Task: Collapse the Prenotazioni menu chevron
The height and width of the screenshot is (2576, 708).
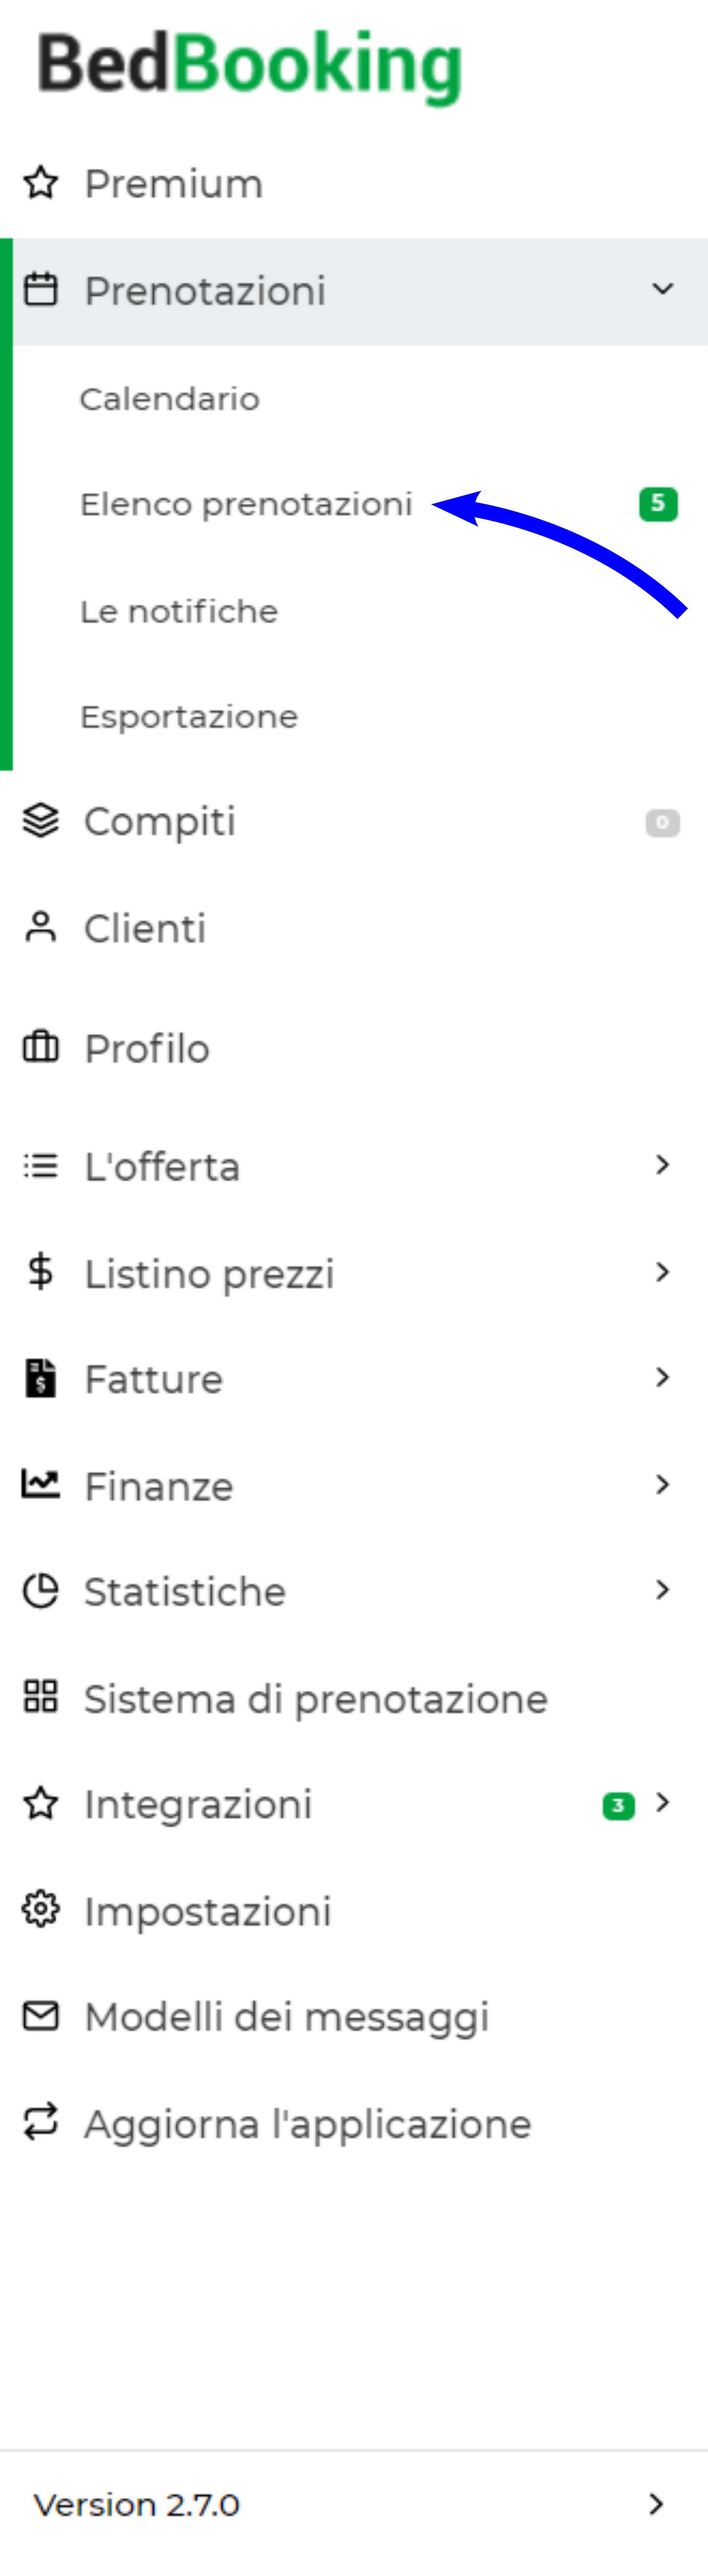Action: (662, 289)
